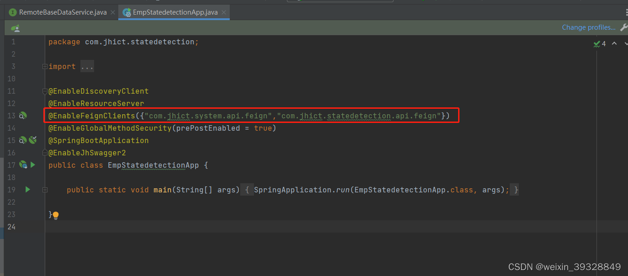Click the green Spring leaf icon on banner
This screenshot has height=276, width=628.
tap(15, 27)
